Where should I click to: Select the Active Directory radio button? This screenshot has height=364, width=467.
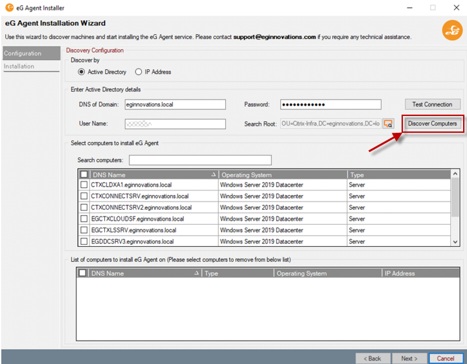click(81, 72)
